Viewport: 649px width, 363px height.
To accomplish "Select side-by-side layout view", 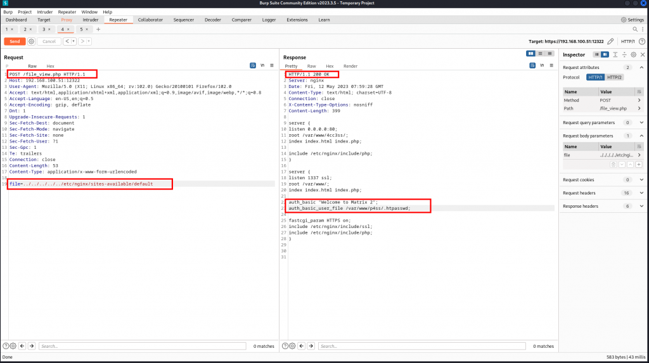I will [530, 53].
